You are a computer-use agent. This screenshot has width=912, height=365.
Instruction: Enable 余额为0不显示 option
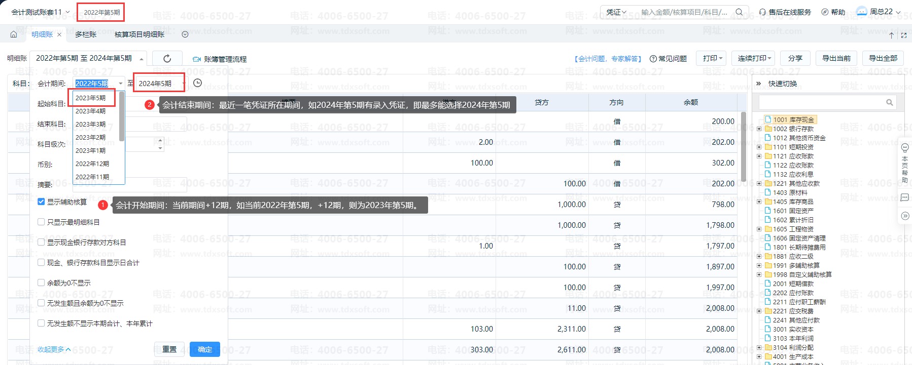coord(41,282)
